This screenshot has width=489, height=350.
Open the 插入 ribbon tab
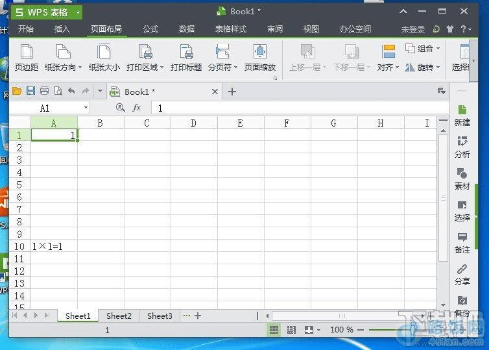click(62, 29)
